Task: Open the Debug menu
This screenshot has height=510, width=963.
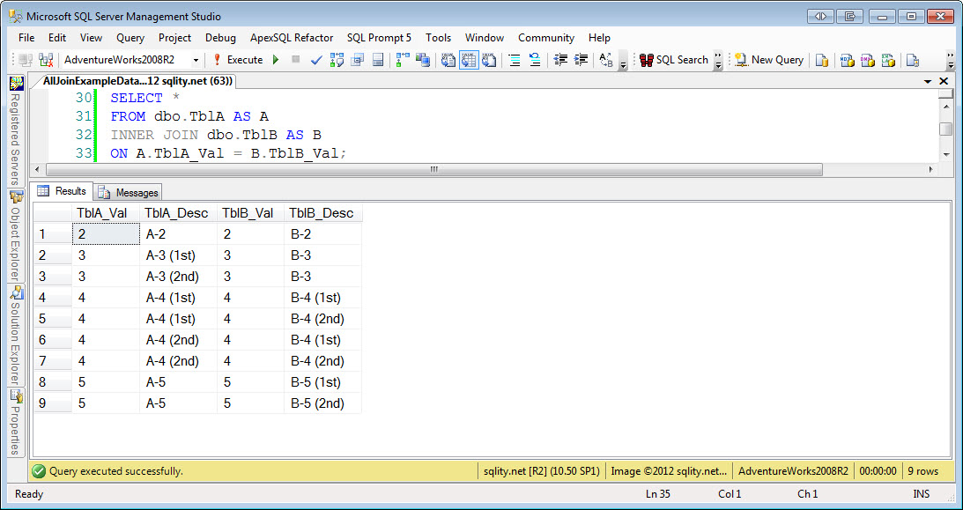Action: click(x=220, y=38)
